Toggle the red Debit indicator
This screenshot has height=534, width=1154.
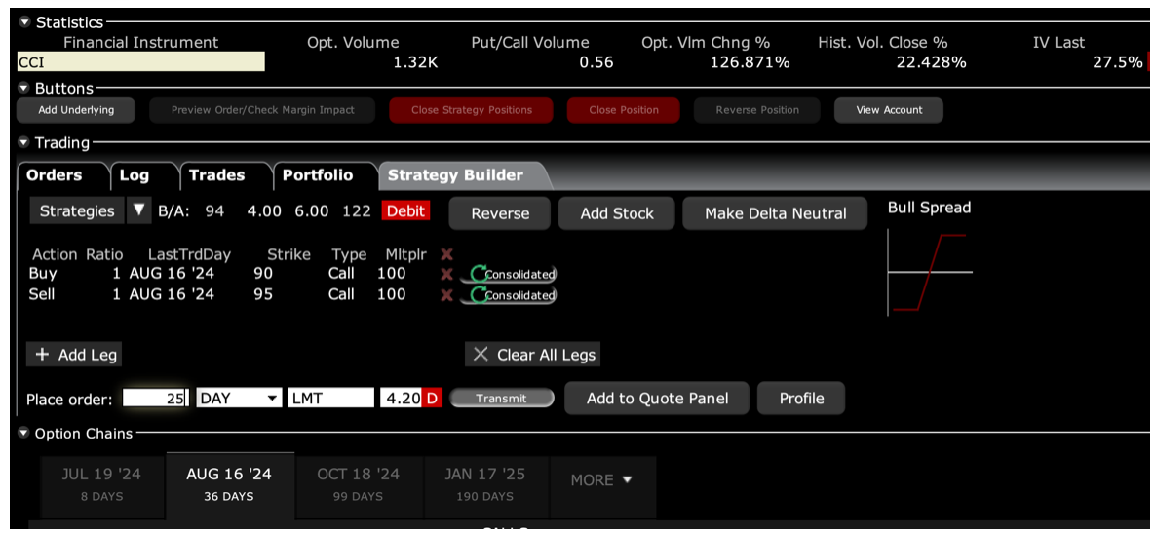click(x=406, y=211)
